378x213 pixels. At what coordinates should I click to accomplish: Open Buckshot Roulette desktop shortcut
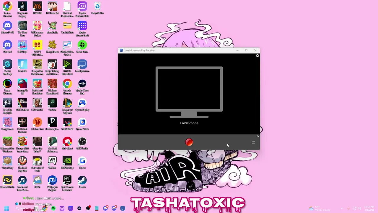(x=22, y=125)
